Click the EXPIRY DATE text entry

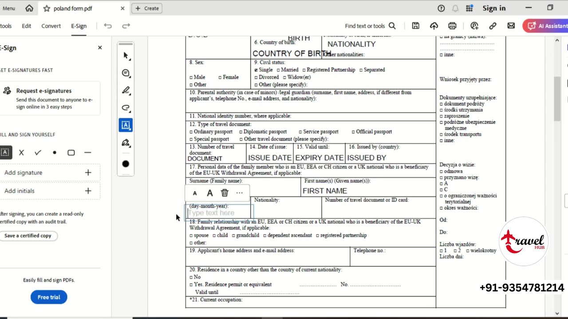(x=319, y=158)
